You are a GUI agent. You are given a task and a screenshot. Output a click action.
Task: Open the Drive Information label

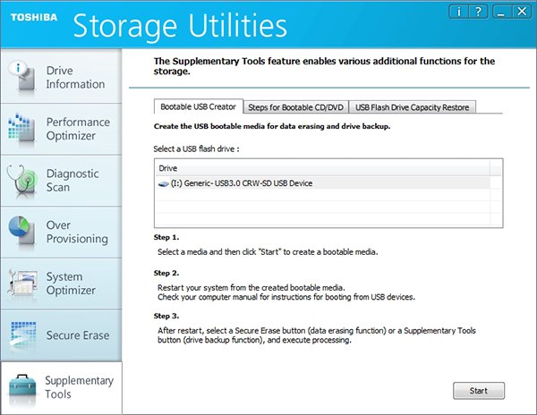(x=75, y=77)
